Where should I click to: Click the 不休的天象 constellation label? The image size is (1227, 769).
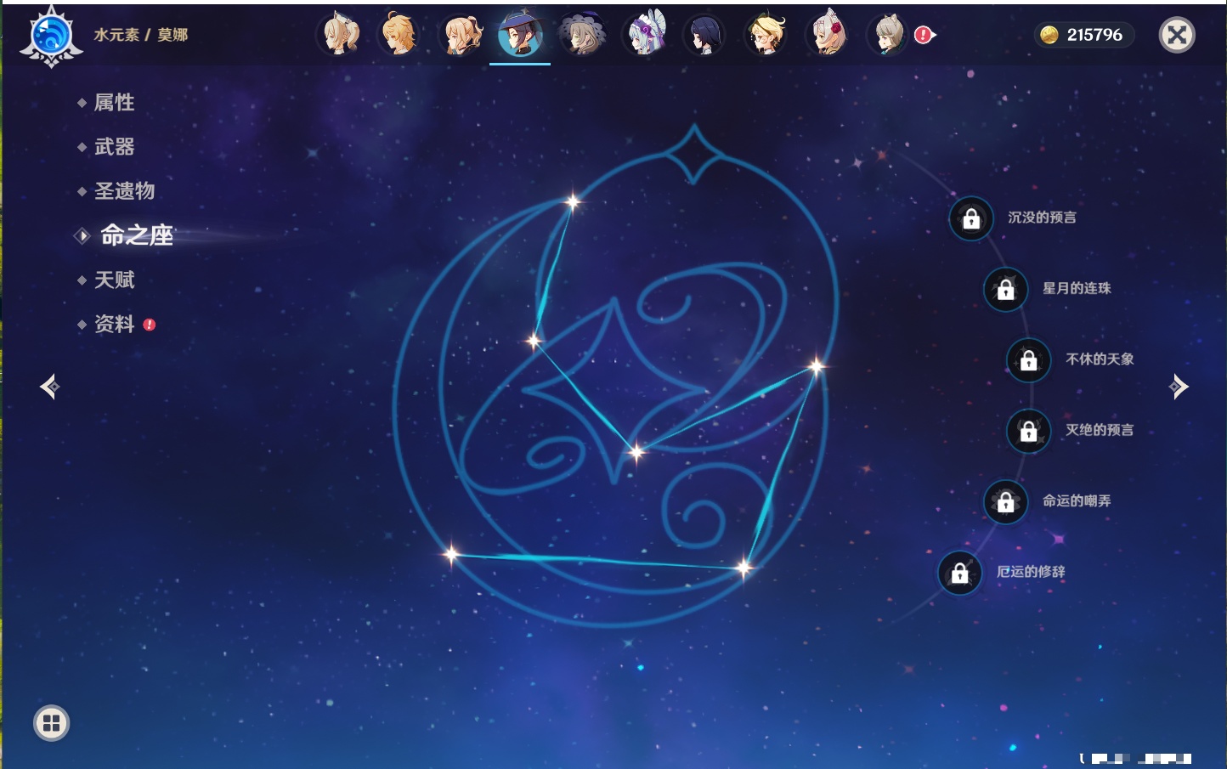pyautogui.click(x=1100, y=359)
